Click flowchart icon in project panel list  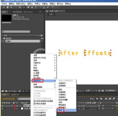pyautogui.click(x=42, y=38)
